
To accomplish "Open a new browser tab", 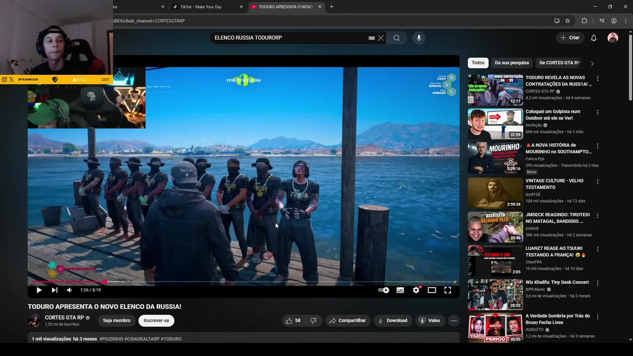I will (x=331, y=7).
